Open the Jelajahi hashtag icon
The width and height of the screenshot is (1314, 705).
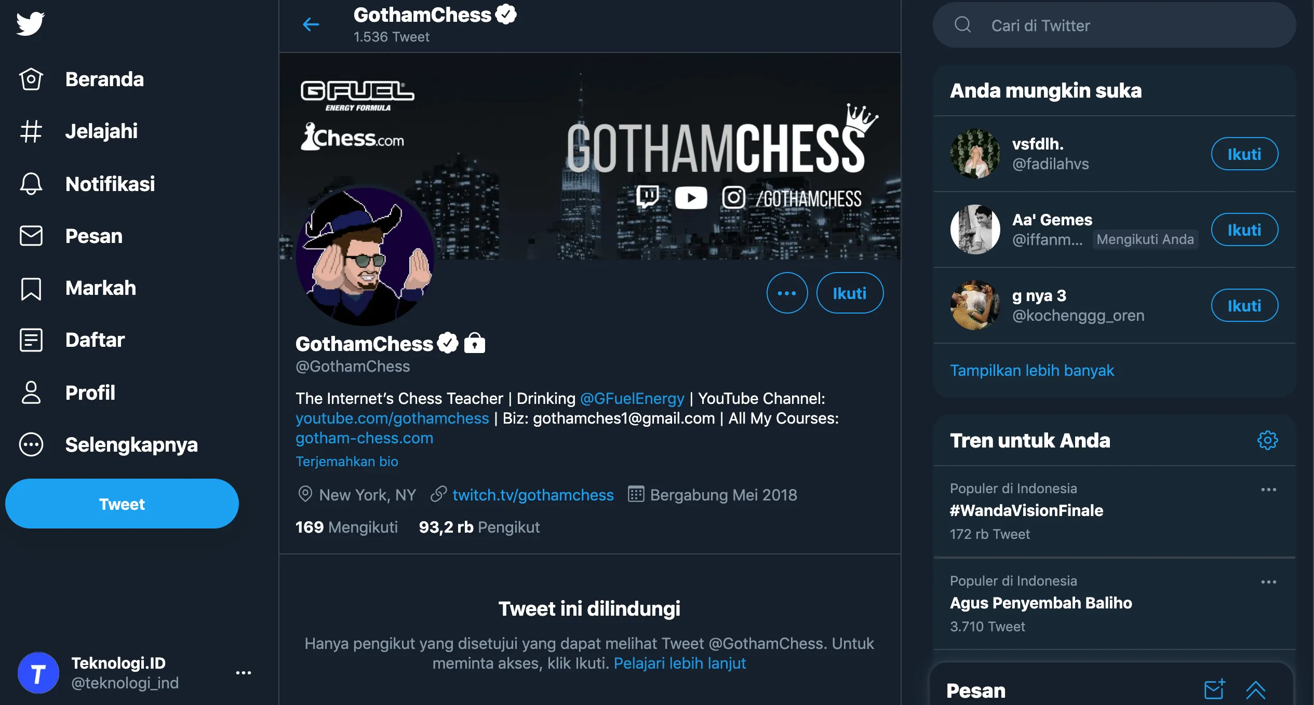(x=31, y=131)
